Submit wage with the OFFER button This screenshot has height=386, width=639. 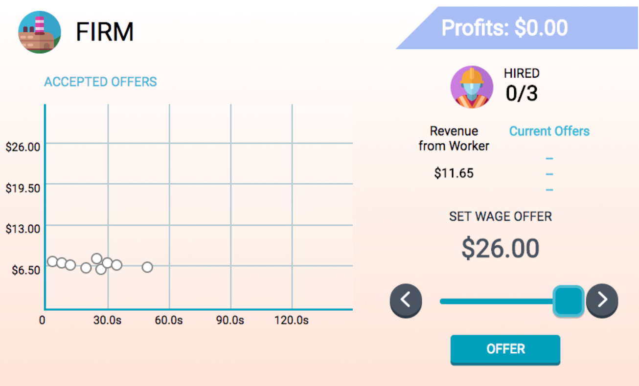click(505, 349)
